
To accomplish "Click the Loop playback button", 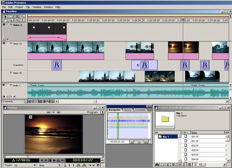I will click(x=58, y=160).
